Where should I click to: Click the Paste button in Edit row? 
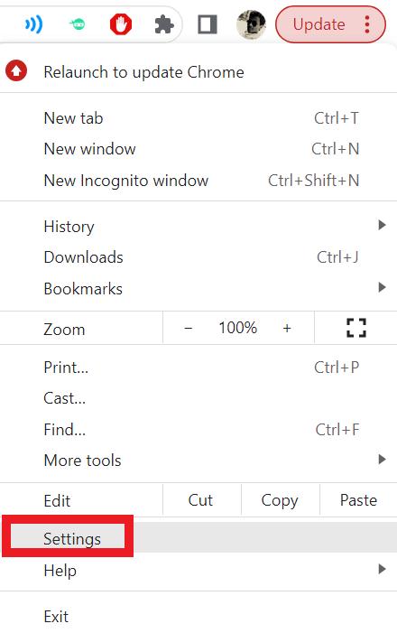(x=358, y=499)
